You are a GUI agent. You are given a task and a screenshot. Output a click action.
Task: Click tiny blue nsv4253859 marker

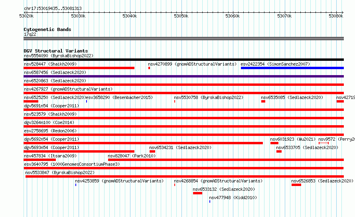point(76,185)
